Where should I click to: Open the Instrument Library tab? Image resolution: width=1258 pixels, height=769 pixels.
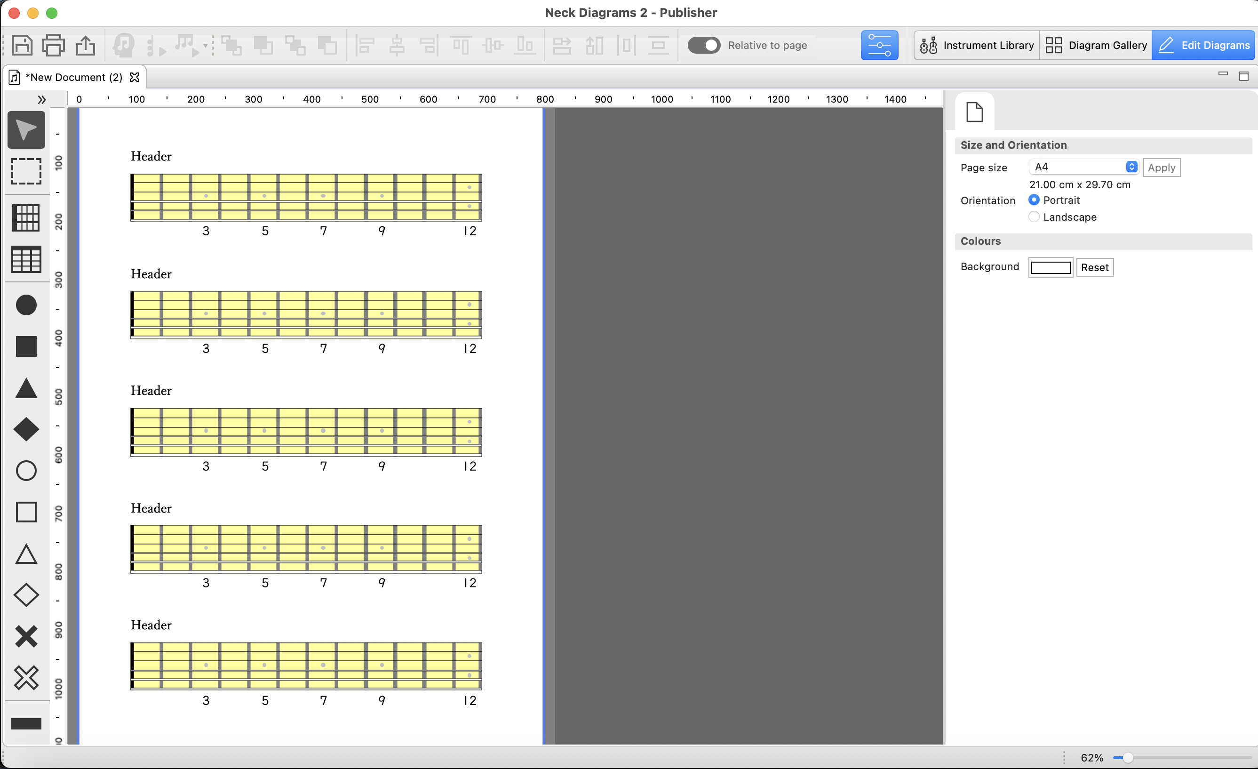coord(977,46)
